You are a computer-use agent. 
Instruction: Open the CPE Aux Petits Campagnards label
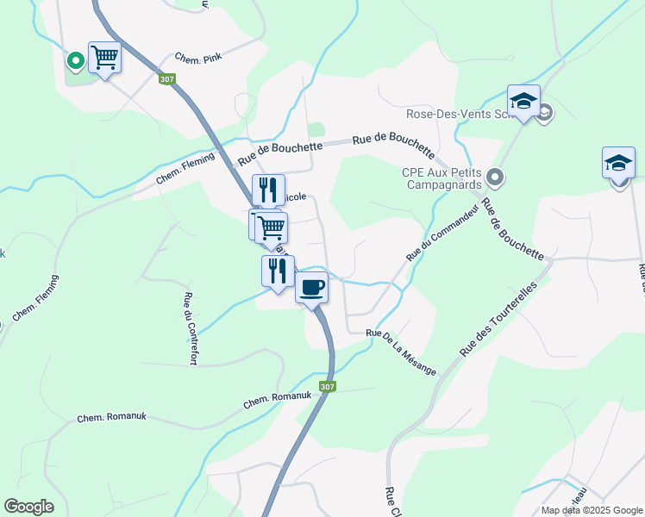click(x=441, y=178)
